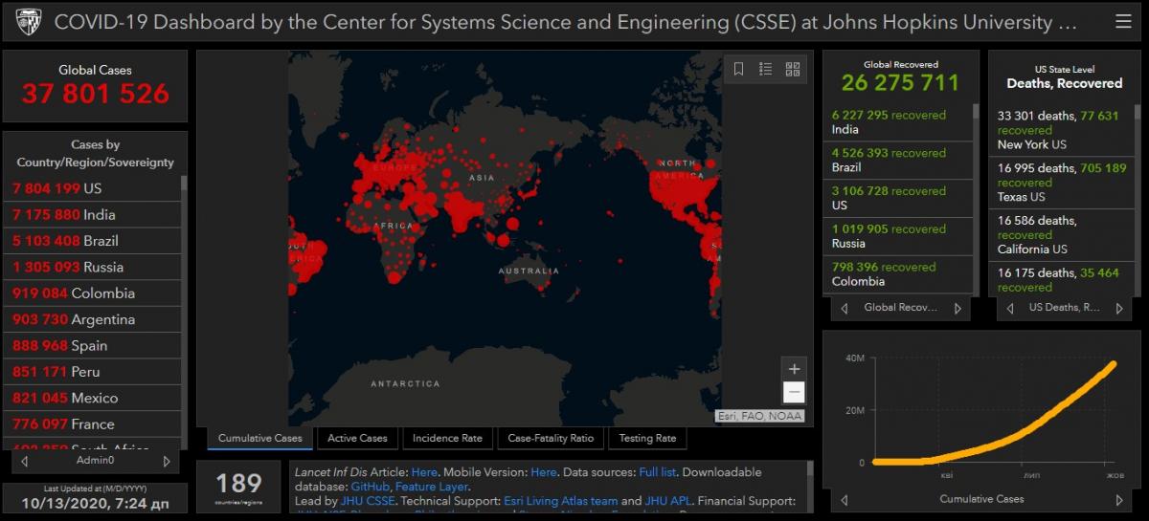Screen dimensions: 1149x521
Task: Click the Johns Hopkins shield logo
Action: (28, 21)
